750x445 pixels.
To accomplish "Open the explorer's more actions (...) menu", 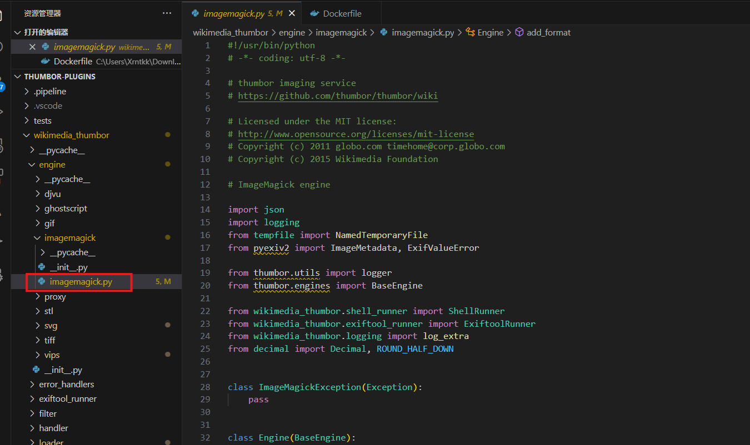I will pos(167,13).
